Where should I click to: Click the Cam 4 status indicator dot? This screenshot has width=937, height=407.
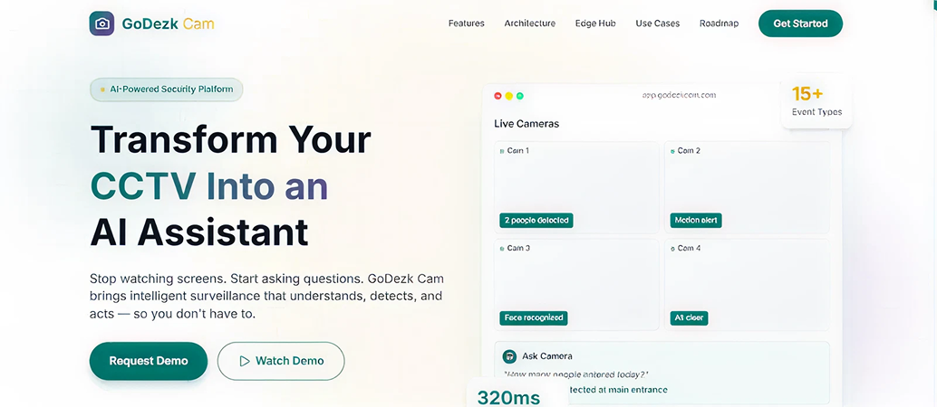(x=672, y=249)
